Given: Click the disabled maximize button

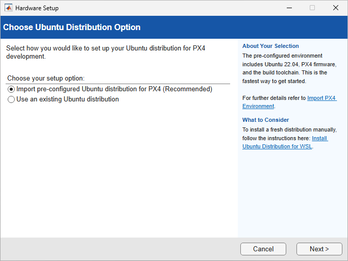Looking at the screenshot, I should click(312, 8).
